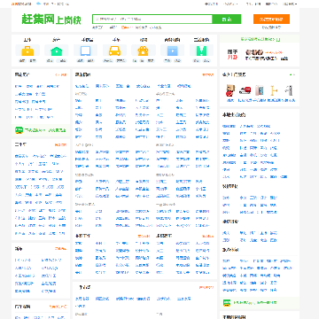This screenshot has width=319, height=319.
Task: Click the silver faucet thumbnail
Action: click(289, 90)
